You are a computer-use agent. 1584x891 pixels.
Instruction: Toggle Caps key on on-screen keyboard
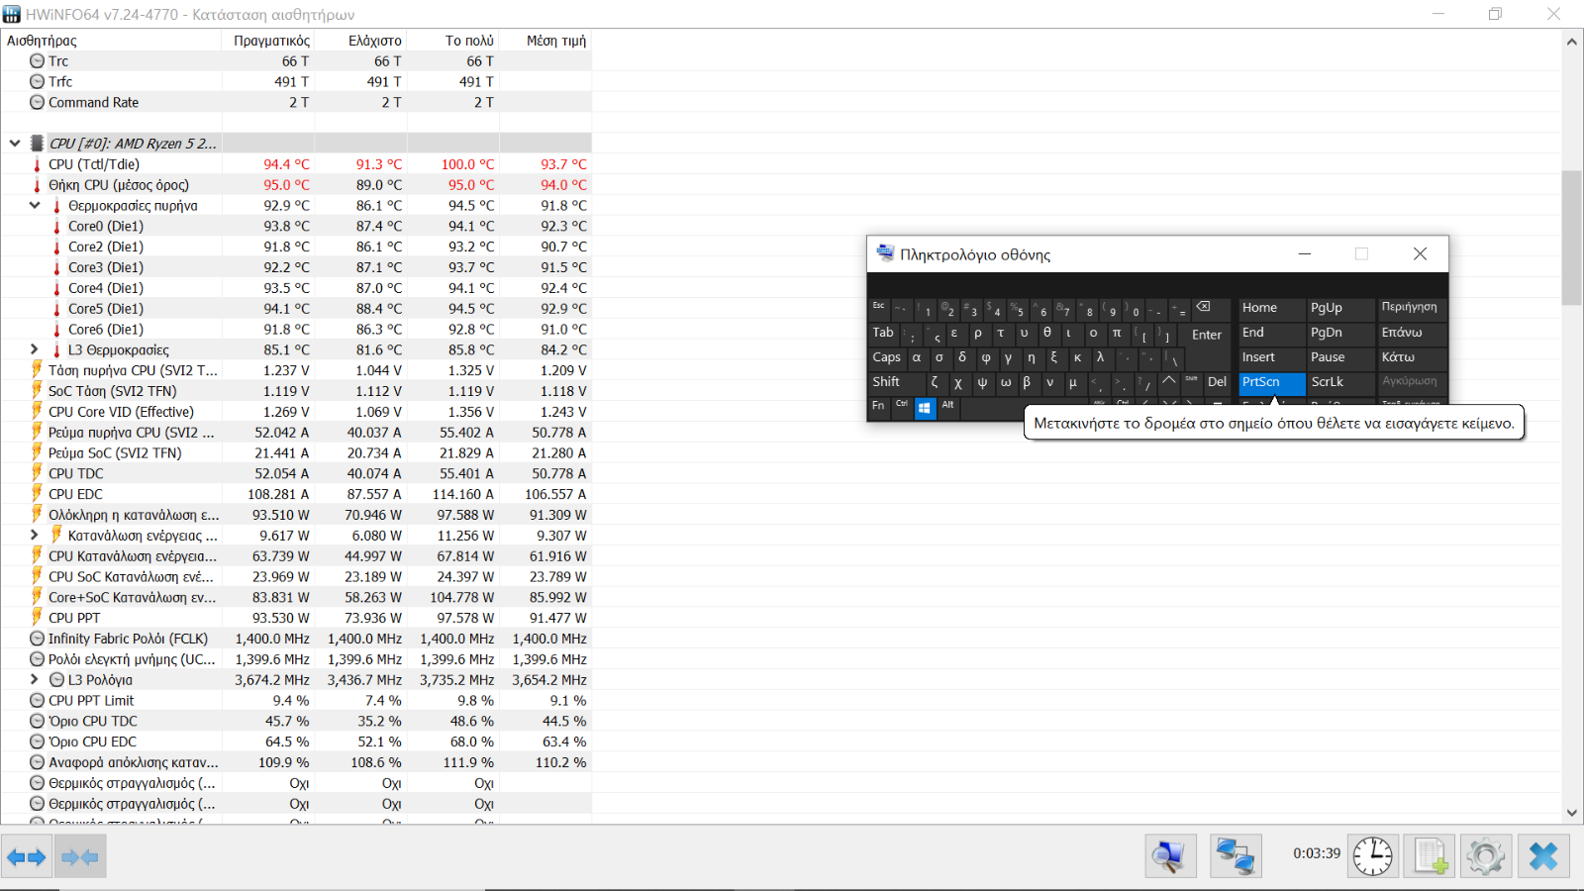pyautogui.click(x=887, y=357)
